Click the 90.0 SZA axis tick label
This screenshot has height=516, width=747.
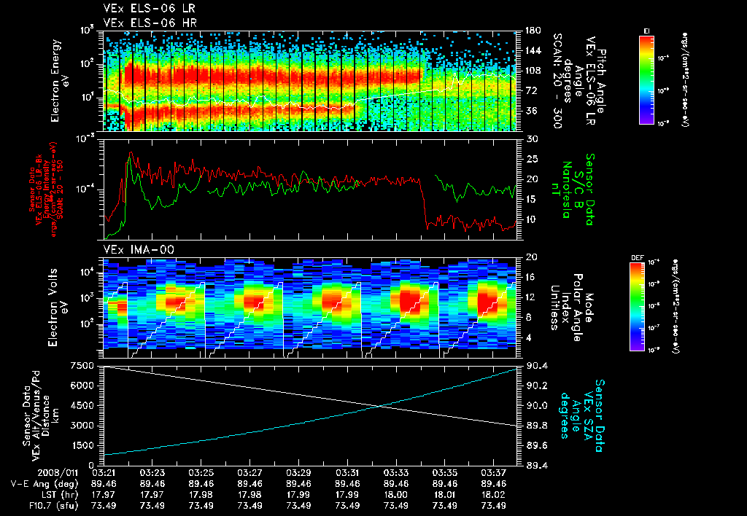coord(536,405)
